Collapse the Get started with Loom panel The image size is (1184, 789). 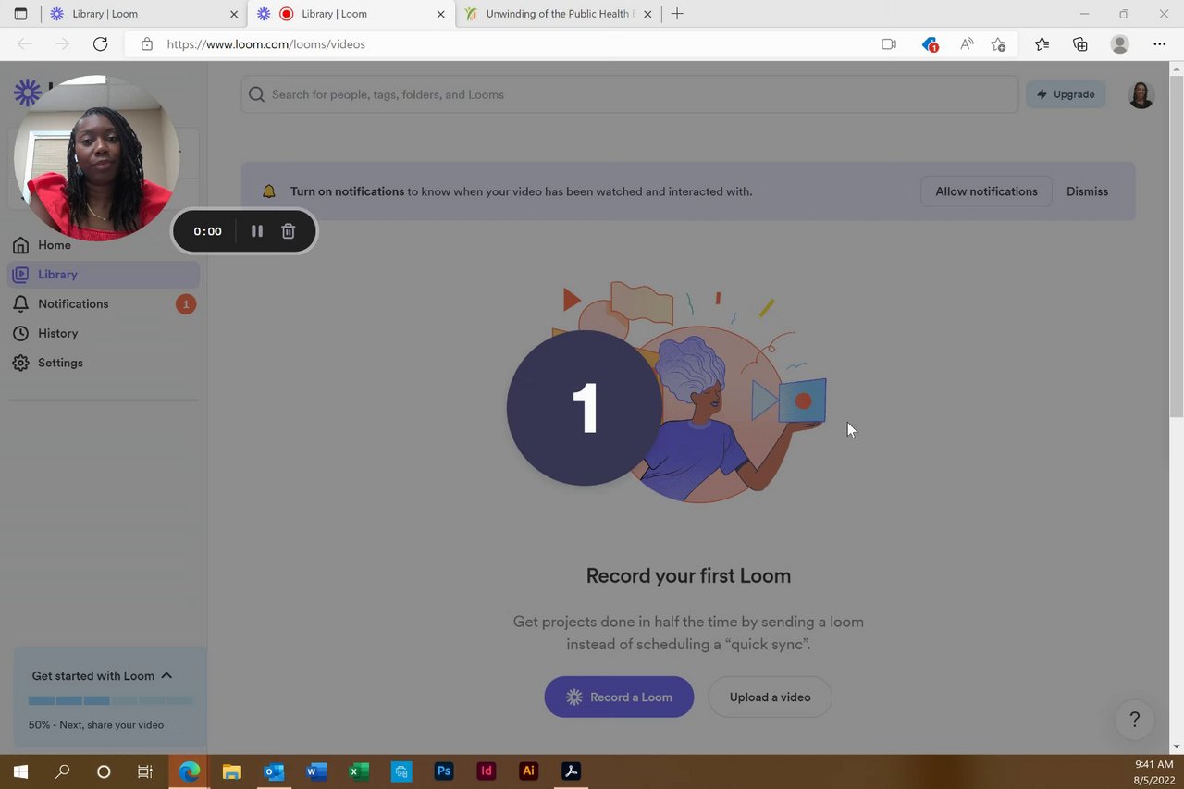tap(166, 676)
